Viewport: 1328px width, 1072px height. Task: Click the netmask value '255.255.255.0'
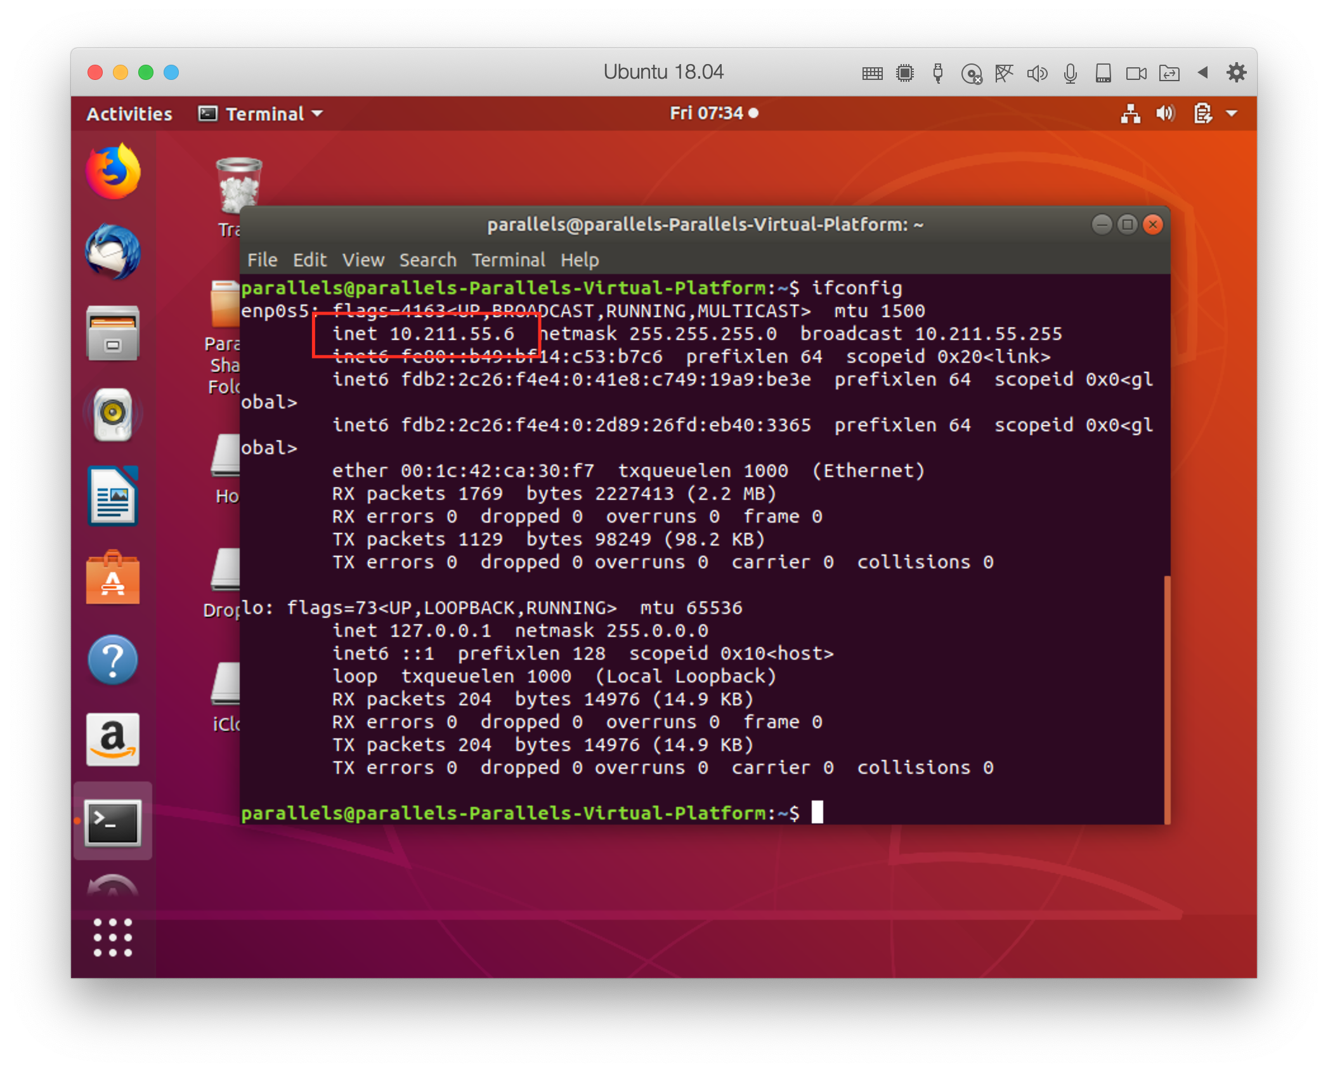(703, 334)
